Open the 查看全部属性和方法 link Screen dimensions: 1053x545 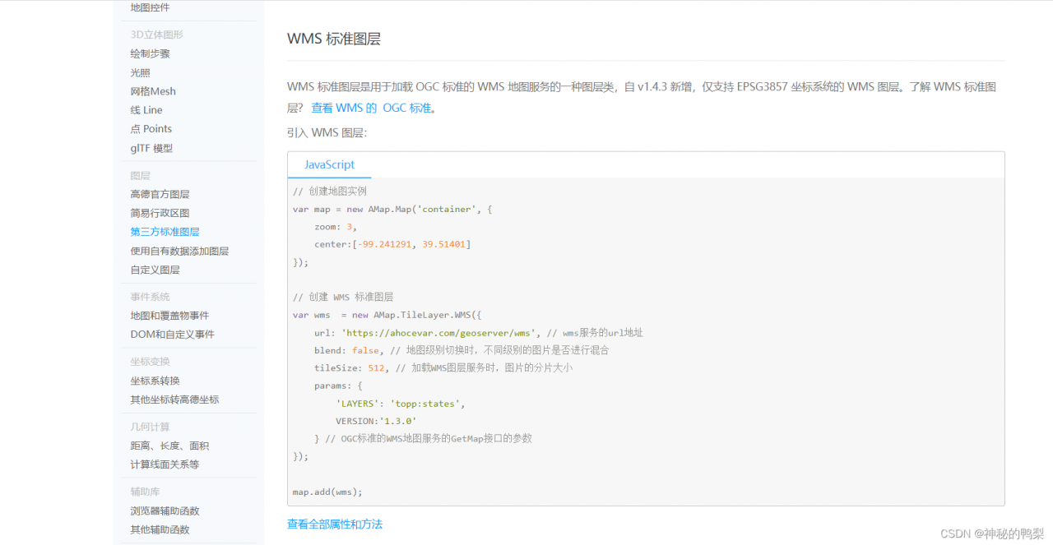(x=335, y=524)
